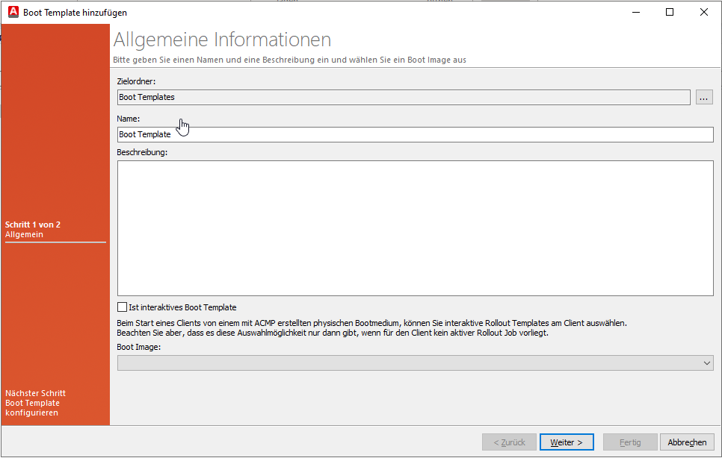Maximize the Boot Template hinzufügen window
The image size is (722, 458).
coord(670,12)
